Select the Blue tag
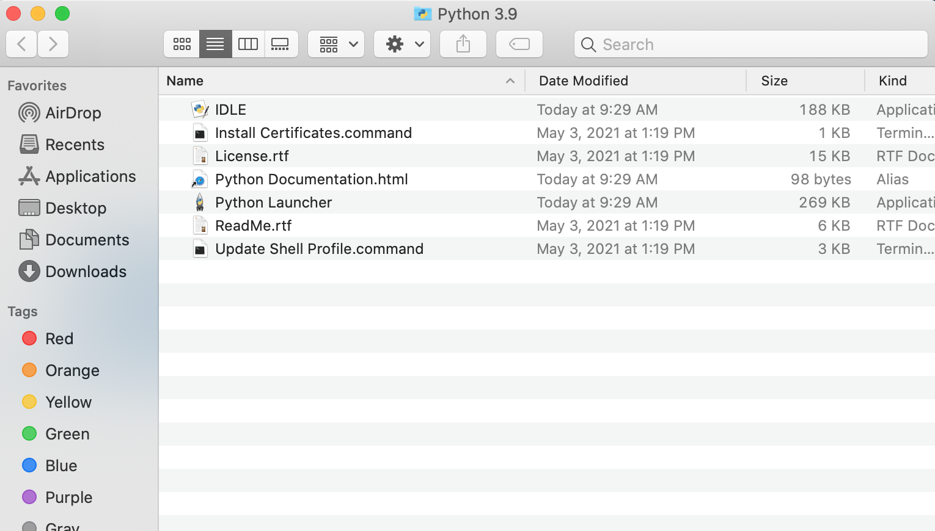Viewport: 935px width, 531px height. click(x=50, y=466)
